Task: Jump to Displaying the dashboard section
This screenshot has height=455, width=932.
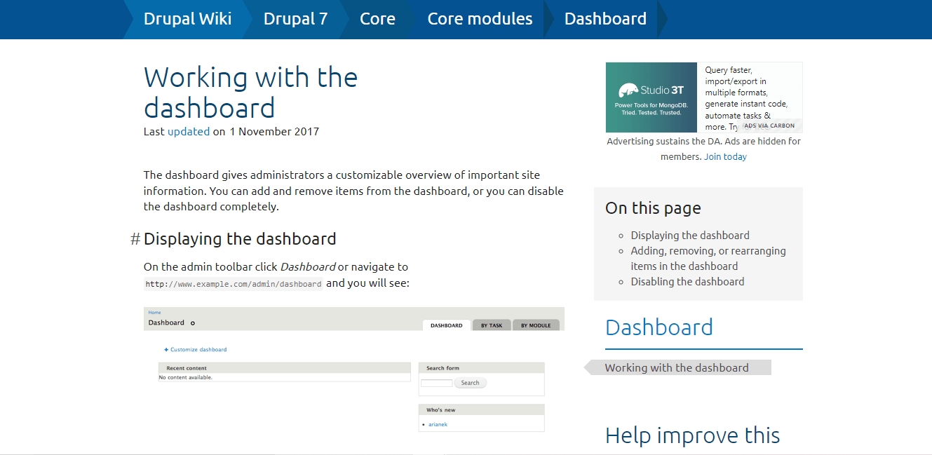Action: [690, 236]
